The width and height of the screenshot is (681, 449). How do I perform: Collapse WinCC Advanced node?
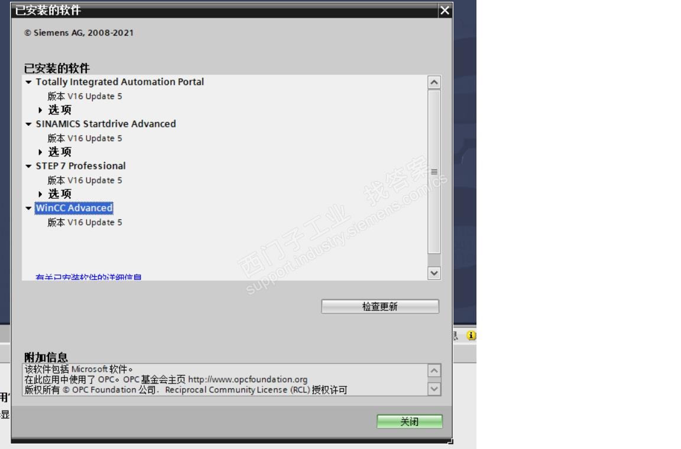tap(28, 208)
